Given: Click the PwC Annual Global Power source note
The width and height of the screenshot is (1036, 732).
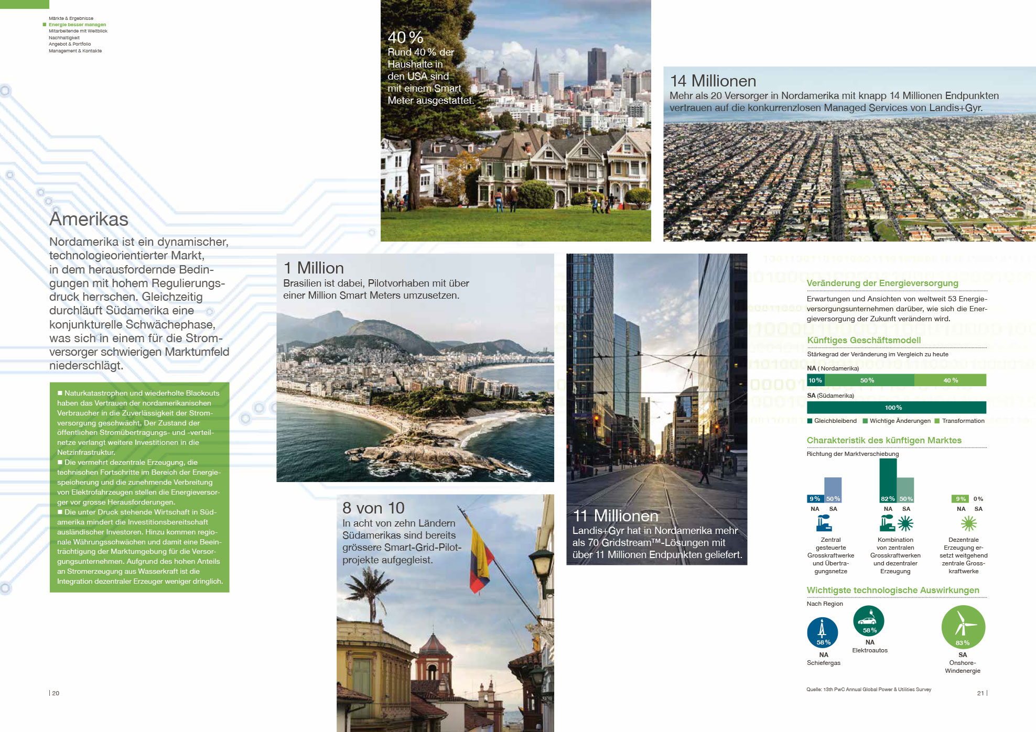Looking at the screenshot, I should point(869,690).
